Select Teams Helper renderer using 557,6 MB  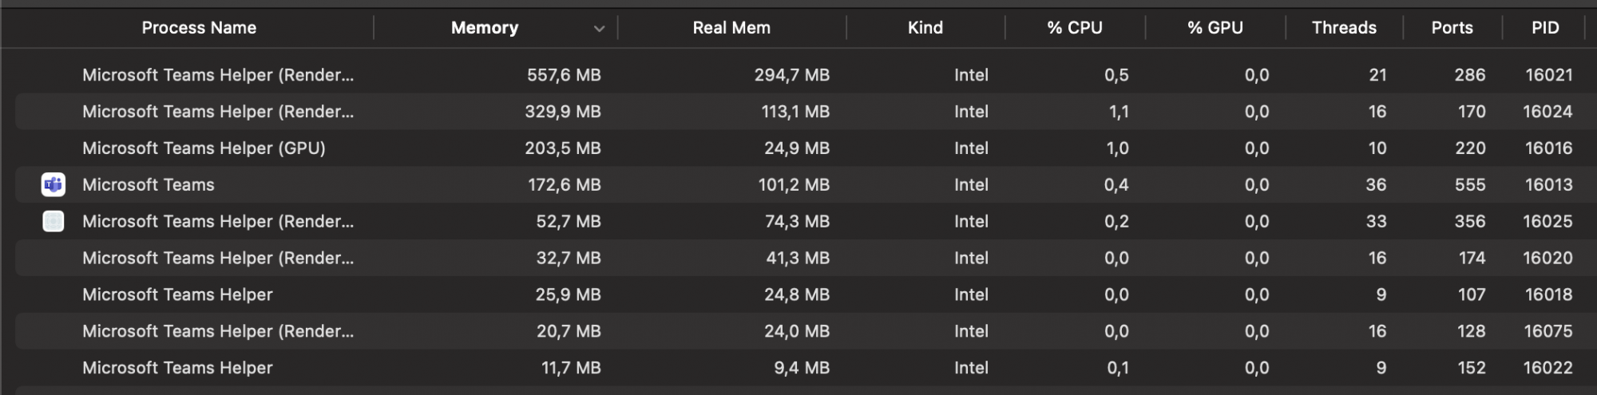point(218,75)
